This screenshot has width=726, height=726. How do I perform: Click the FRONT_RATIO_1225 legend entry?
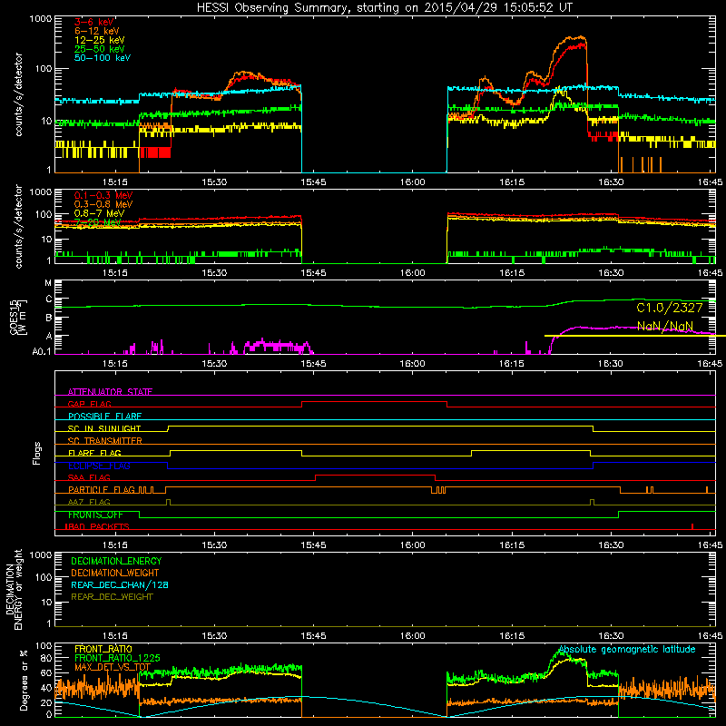pyautogui.click(x=117, y=658)
